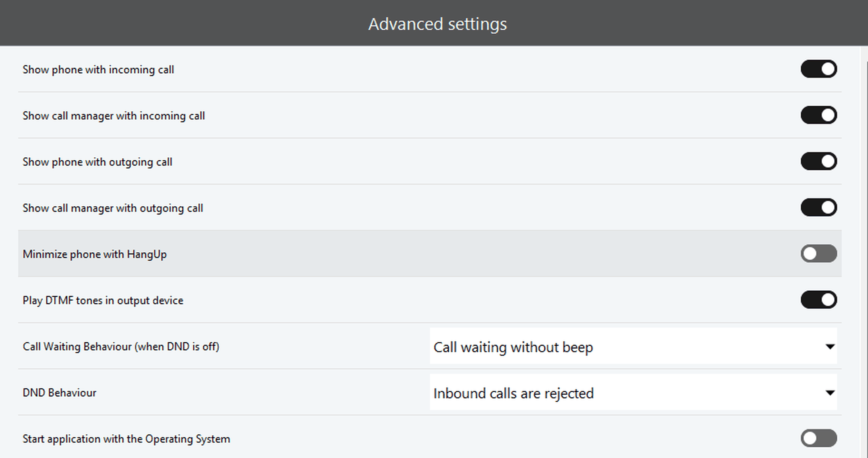
Task: Click the Call Waiting Behaviour label text
Action: (121, 347)
